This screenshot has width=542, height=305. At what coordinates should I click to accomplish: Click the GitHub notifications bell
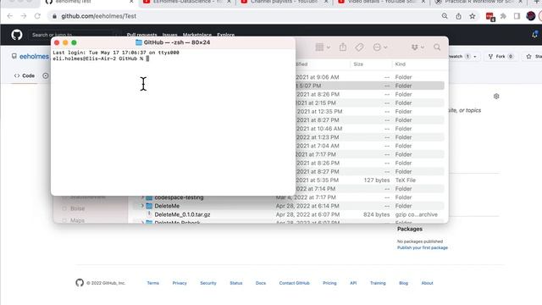pyautogui.click(x=534, y=35)
